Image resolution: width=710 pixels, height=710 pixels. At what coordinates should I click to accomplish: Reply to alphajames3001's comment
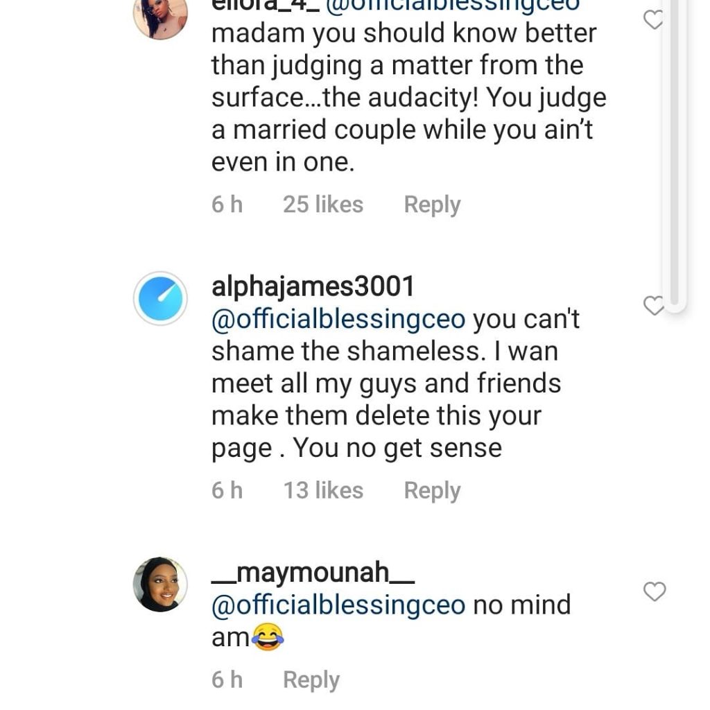click(432, 490)
